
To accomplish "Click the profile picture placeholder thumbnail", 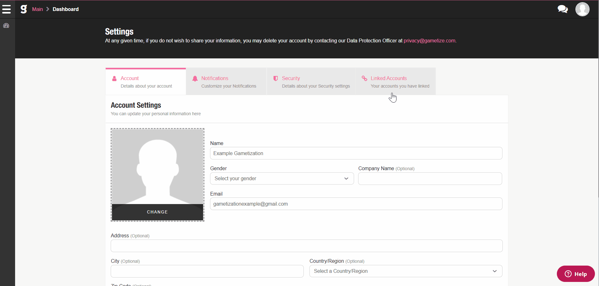I will point(158,167).
